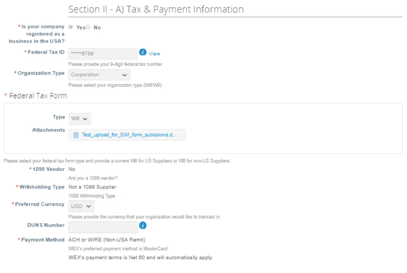Click the WEX preferred payment MasterCard note
Image resolution: width=407 pixels, height=273 pixels.
coord(118,249)
